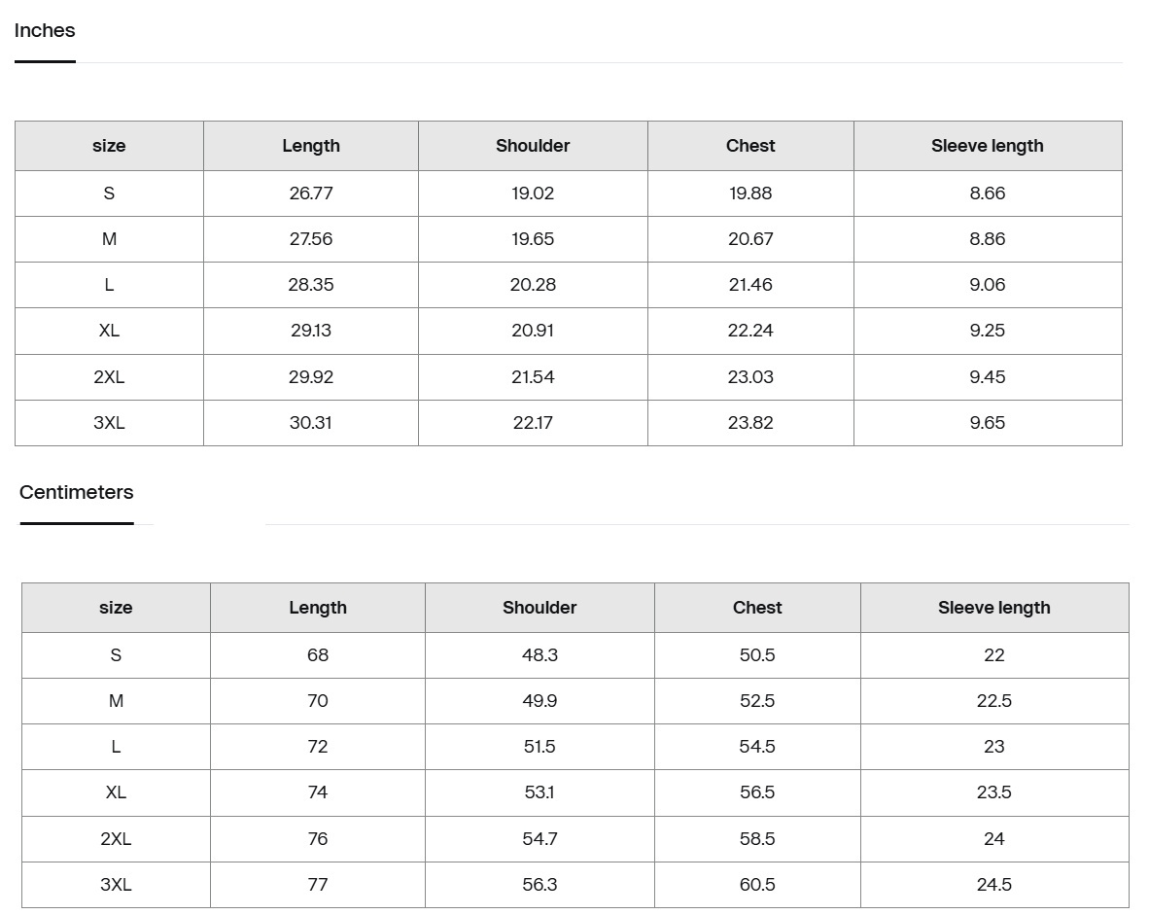Click the Sleeve length header in centimeters table
Viewport: 1149px width, 915px height.
pos(994,608)
